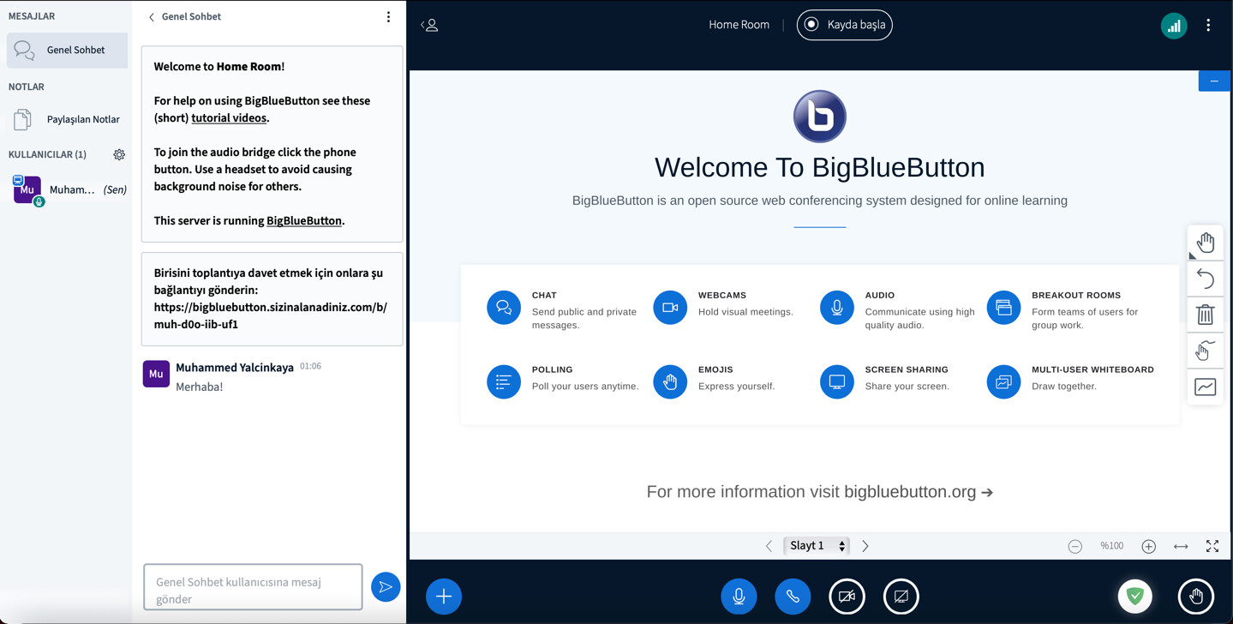Click the green shield connection icon

tap(1135, 597)
